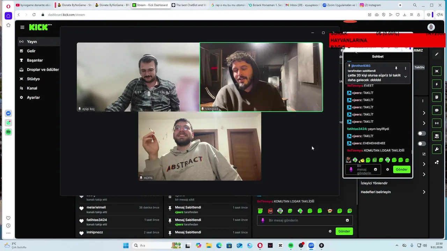The height and width of the screenshot is (251, 447).
Task: Open Droplar ve ödüller page
Action: point(43,69)
